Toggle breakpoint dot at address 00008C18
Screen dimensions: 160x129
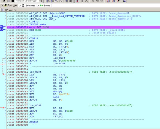coord(5,13)
